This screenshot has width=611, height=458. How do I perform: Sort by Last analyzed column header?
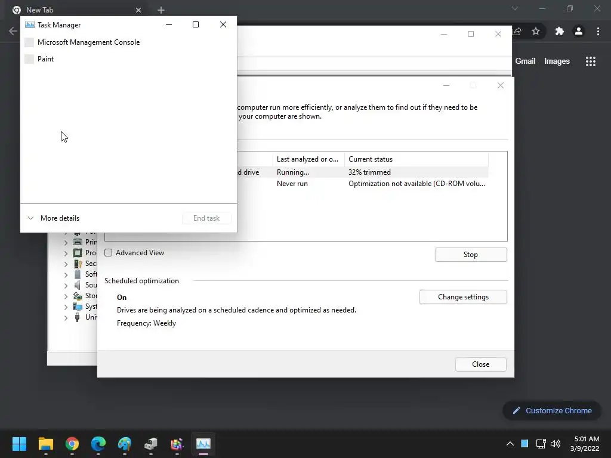click(308, 159)
